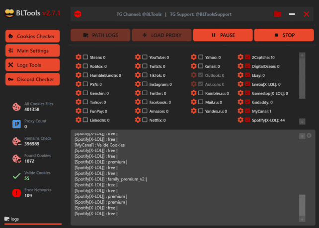
Task: Open Twitter settings gear icon
Action: pos(138,93)
